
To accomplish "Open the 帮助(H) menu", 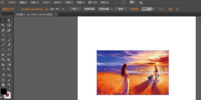I will [x=105, y=2].
